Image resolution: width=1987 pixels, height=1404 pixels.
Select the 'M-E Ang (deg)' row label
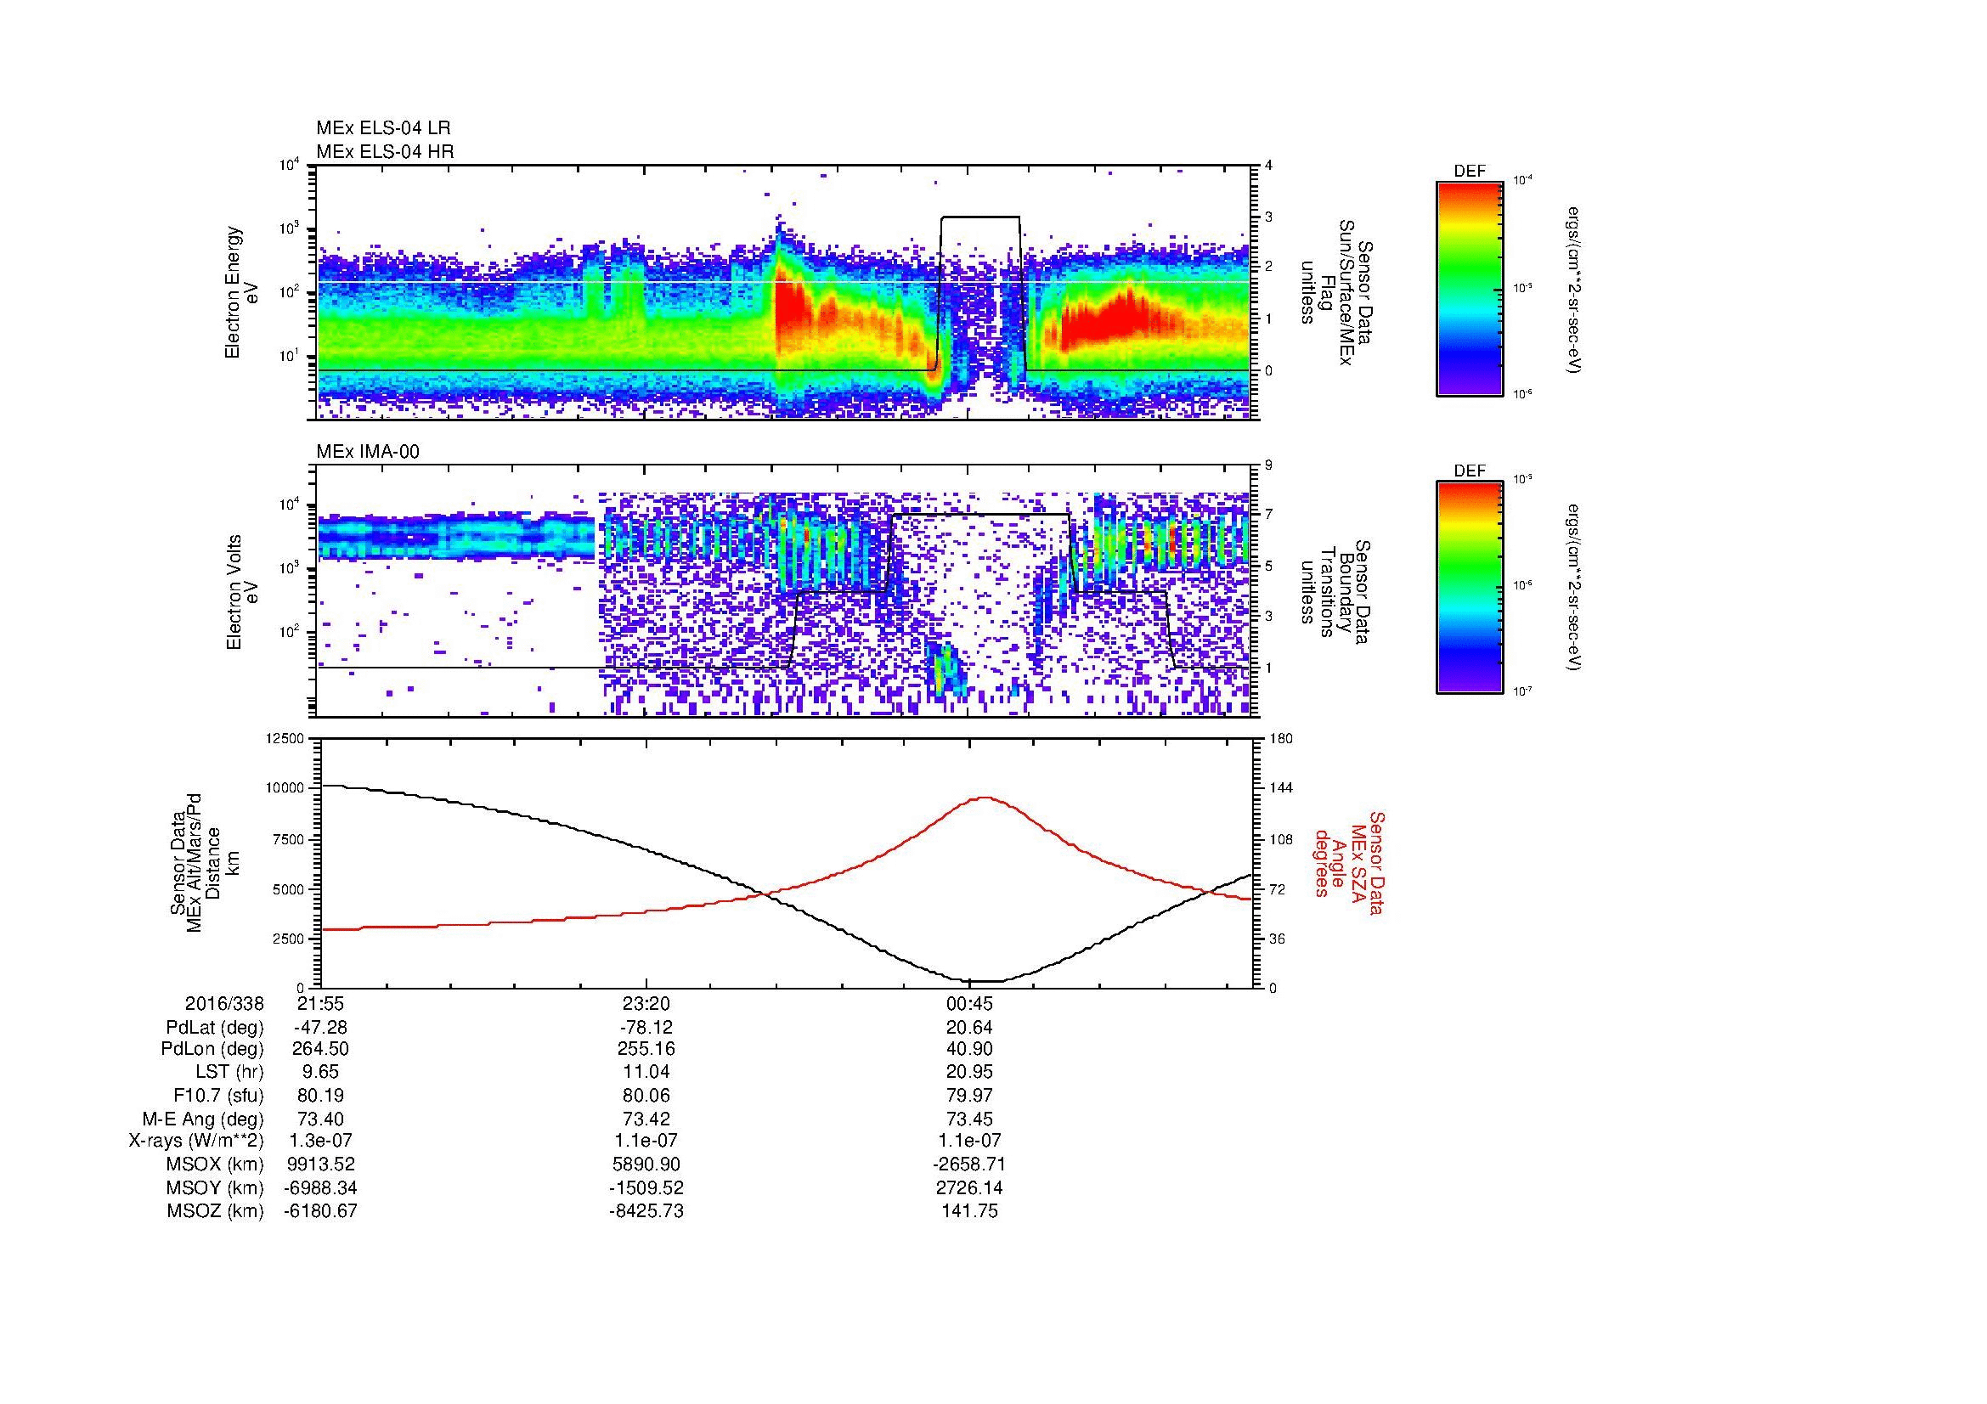click(203, 1119)
